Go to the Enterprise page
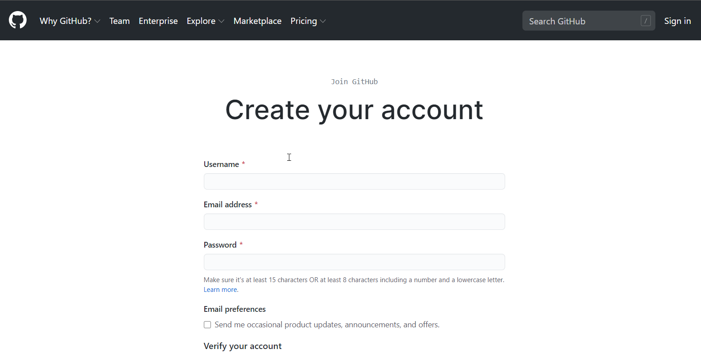 [x=158, y=21]
